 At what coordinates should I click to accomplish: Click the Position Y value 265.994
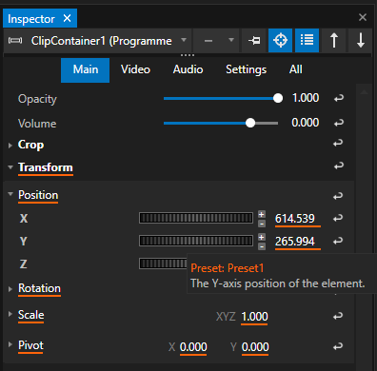tap(295, 242)
